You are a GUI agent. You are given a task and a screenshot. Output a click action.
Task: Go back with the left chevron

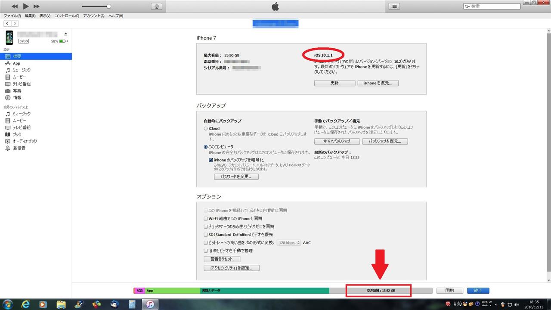coord(7,24)
